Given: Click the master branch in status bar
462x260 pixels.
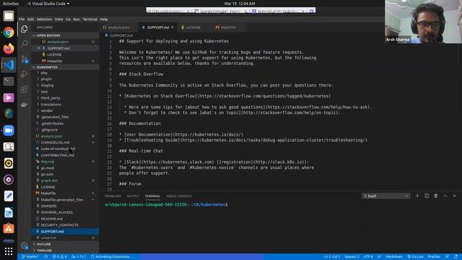Looking at the screenshot, I should pos(30,256).
